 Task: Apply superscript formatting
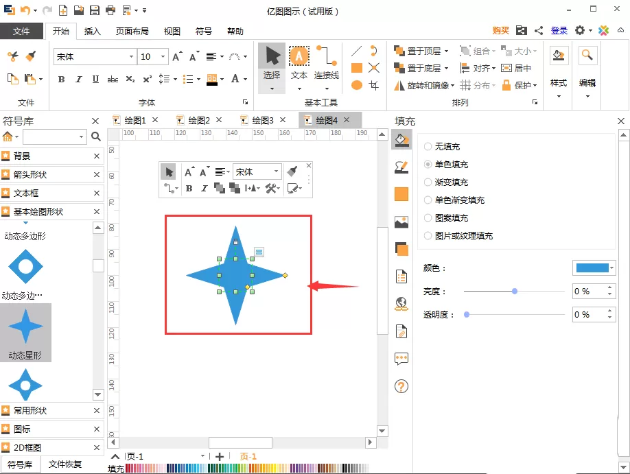148,79
